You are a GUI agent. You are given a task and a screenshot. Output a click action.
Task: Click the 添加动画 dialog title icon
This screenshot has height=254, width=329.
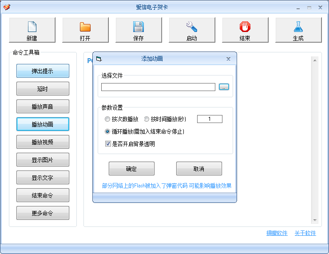pyautogui.click(x=99, y=59)
